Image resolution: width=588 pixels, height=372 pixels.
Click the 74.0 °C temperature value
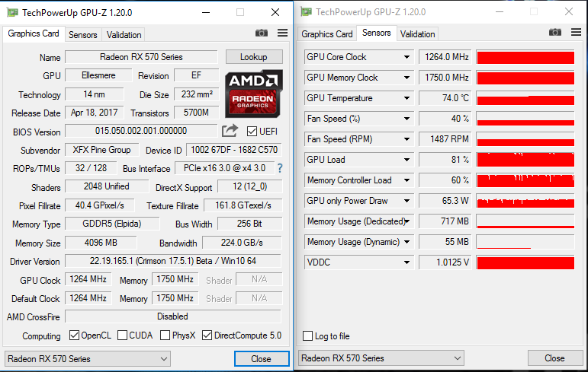(x=445, y=98)
